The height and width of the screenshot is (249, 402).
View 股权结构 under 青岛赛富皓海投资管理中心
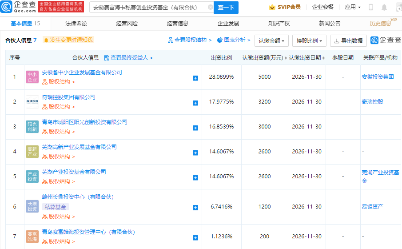coord(59,241)
